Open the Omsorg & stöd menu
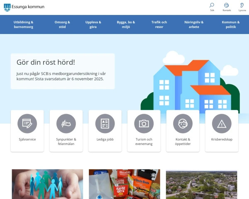 point(62,24)
